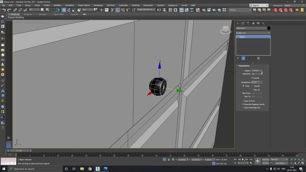This screenshot has height=172, width=306.
Task: Enable the Slice On checkbox
Action: (253, 90)
